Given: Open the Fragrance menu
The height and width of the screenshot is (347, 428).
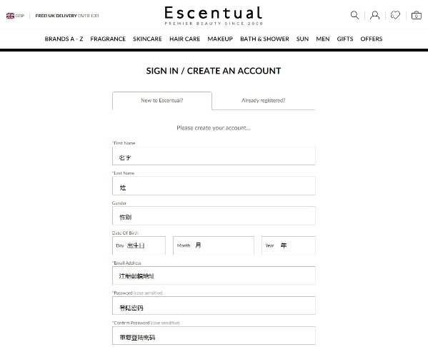Looking at the screenshot, I should tap(108, 39).
